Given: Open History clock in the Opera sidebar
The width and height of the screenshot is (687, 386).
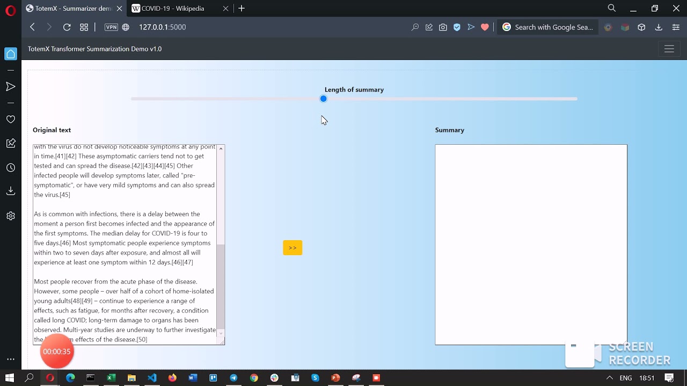Looking at the screenshot, I should 11,168.
